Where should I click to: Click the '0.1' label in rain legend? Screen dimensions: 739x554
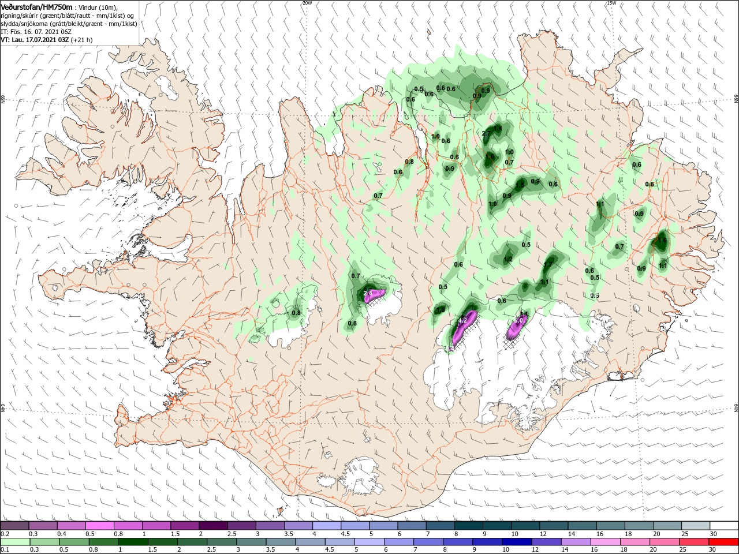(5, 550)
